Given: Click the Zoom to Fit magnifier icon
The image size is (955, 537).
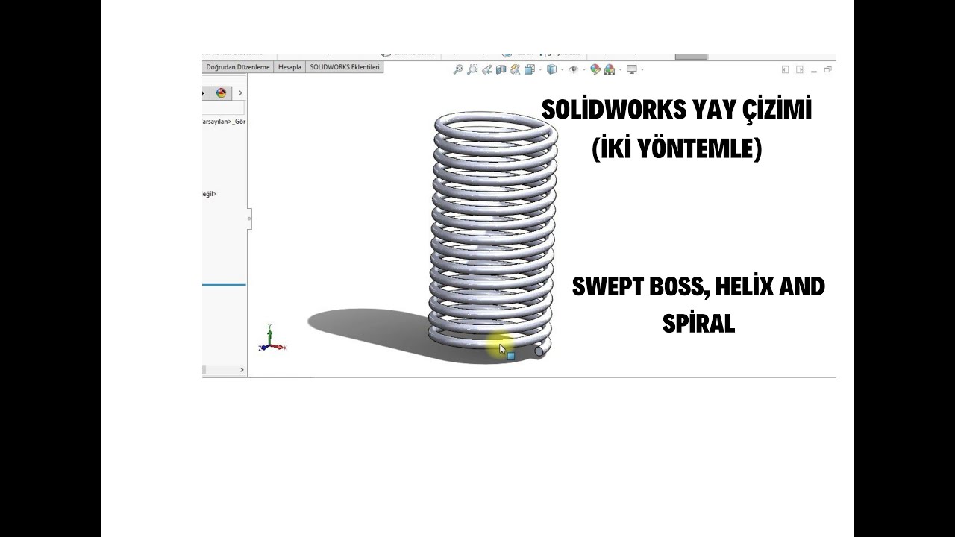Looking at the screenshot, I should [x=458, y=69].
